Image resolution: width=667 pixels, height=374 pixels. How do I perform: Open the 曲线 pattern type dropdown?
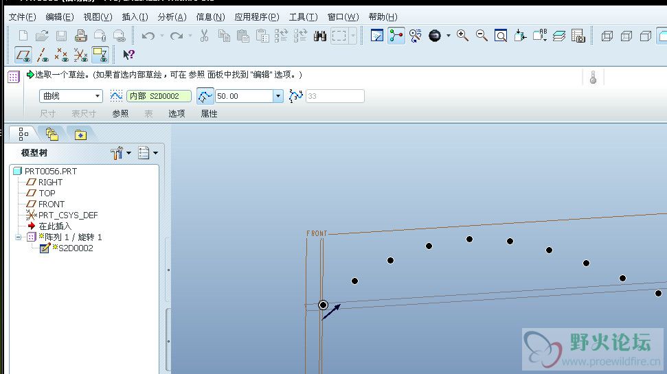pyautogui.click(x=71, y=96)
